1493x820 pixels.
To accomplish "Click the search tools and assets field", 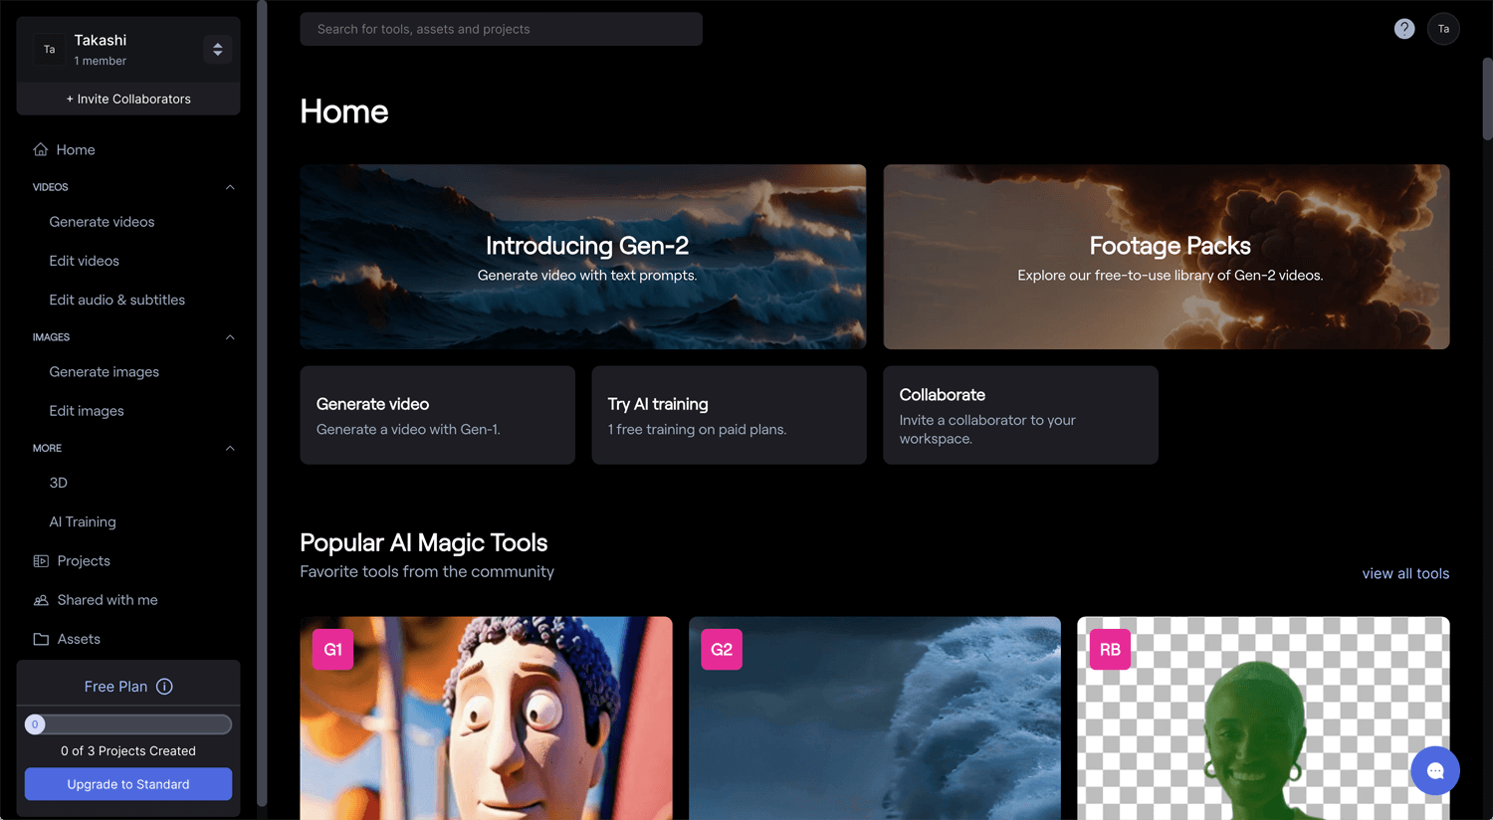I will [x=501, y=29].
